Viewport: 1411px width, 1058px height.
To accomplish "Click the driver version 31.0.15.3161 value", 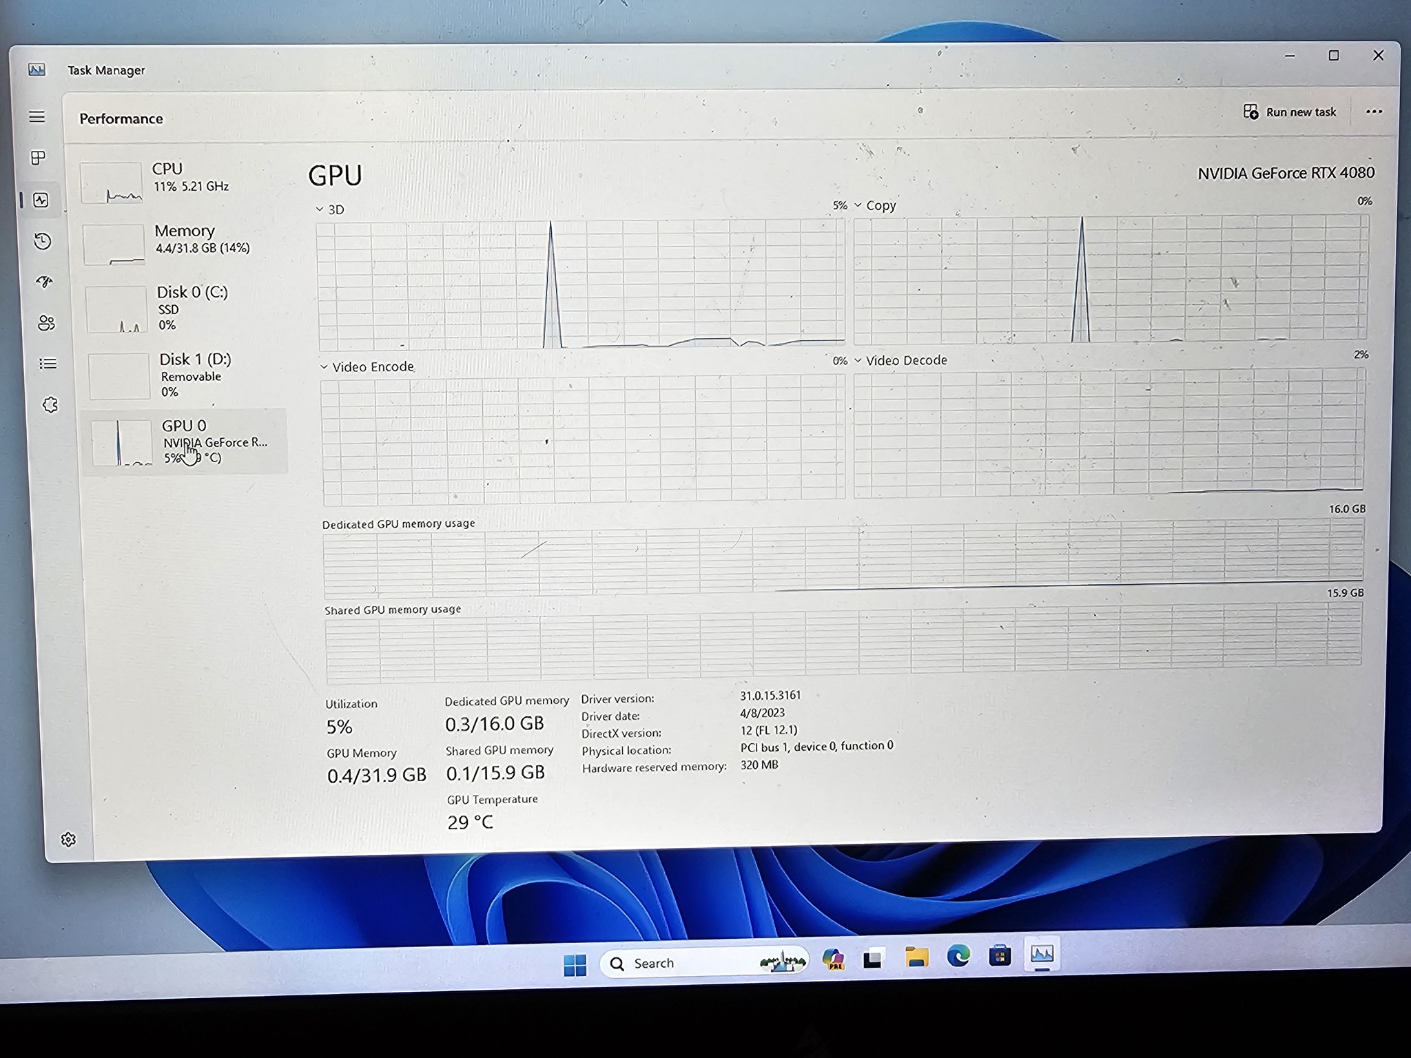I will (770, 696).
